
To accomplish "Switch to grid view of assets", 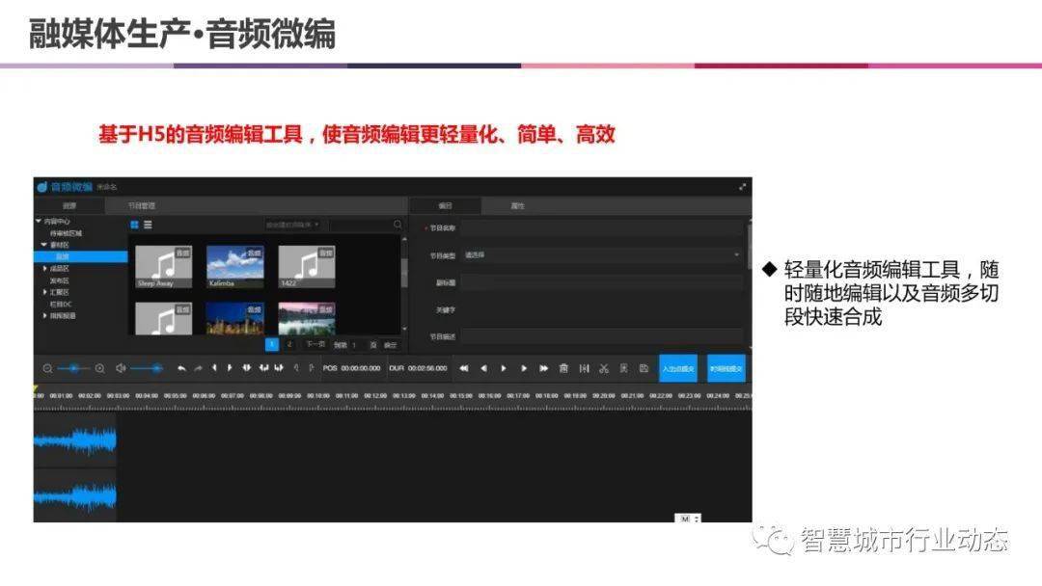I will pyautogui.click(x=134, y=225).
